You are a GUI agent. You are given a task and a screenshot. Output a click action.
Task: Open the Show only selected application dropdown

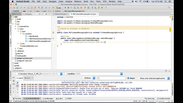(x=154, y=78)
